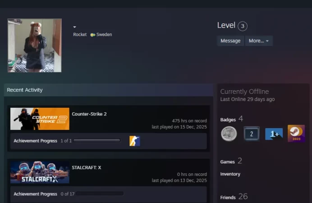Click the '1 of 1' achievement count
Viewport: 312px width, 203px height.
tap(66, 141)
